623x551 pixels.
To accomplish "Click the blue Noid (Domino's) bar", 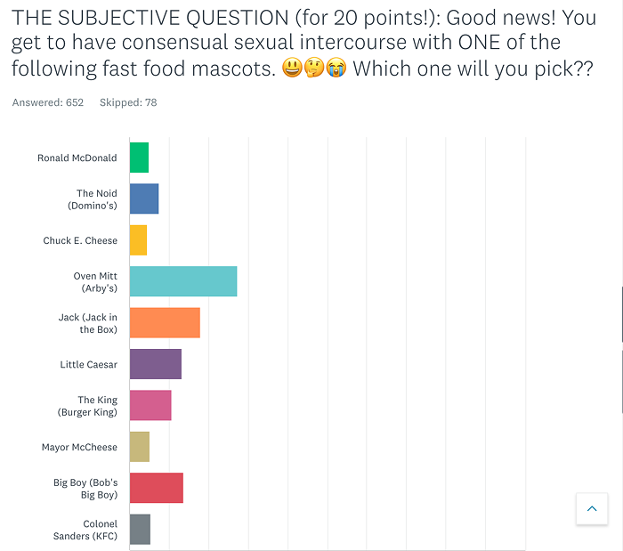I will [144, 199].
